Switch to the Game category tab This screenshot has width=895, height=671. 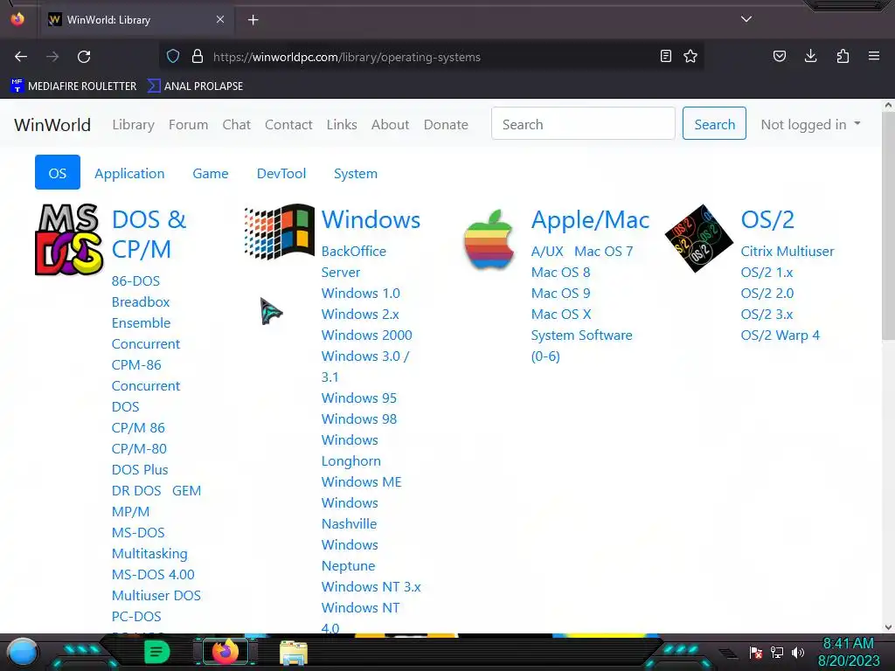pyautogui.click(x=211, y=174)
